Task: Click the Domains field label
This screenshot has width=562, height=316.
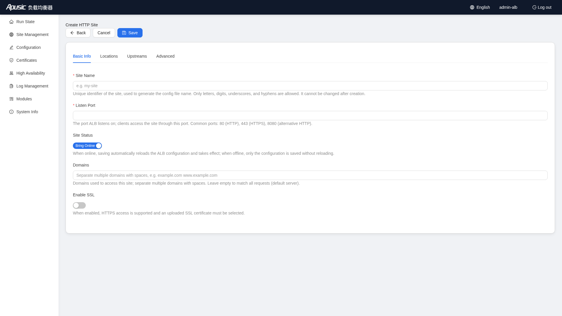Action: (81, 165)
